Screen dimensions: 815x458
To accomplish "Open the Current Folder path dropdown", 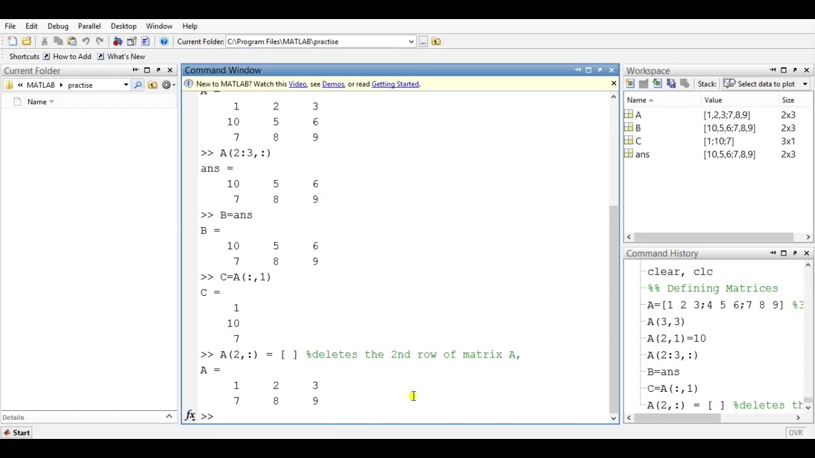I will [411, 41].
